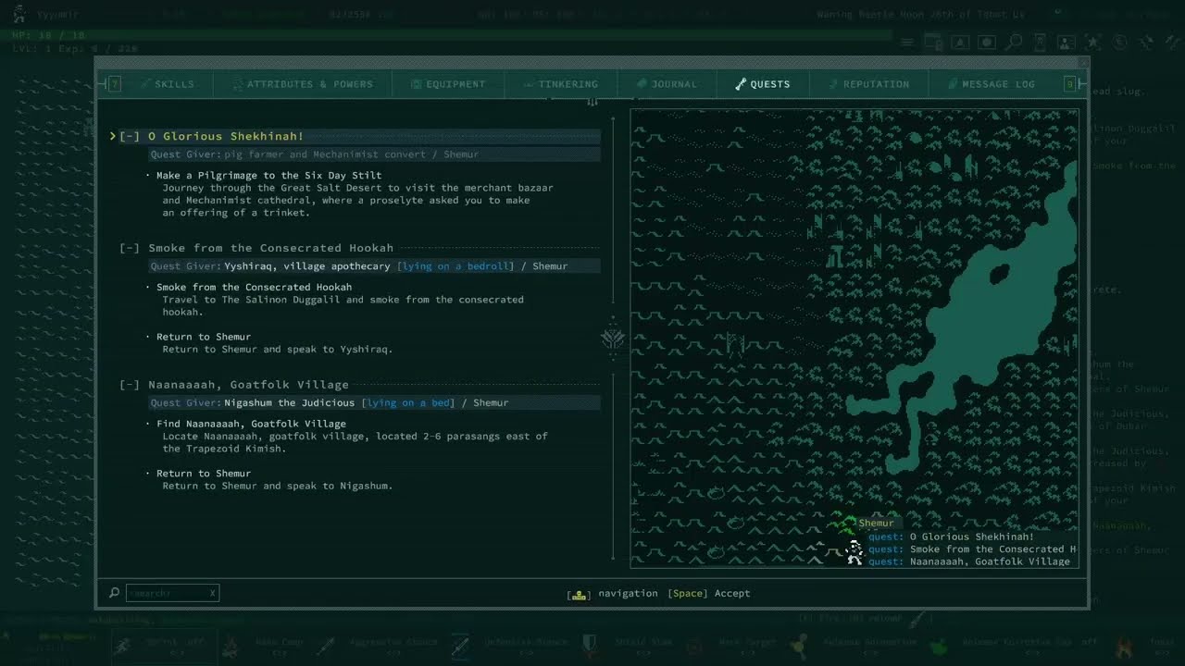This screenshot has width=1185, height=666.
Task: Click the abilities star icon in top toolbar
Action: click(1093, 42)
